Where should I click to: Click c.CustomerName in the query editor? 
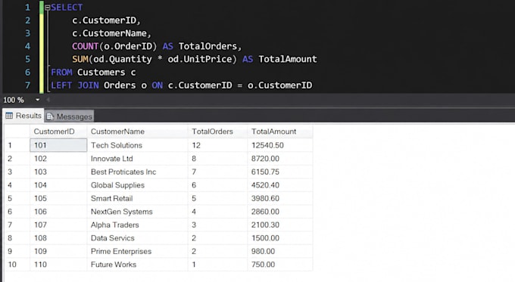[109, 33]
